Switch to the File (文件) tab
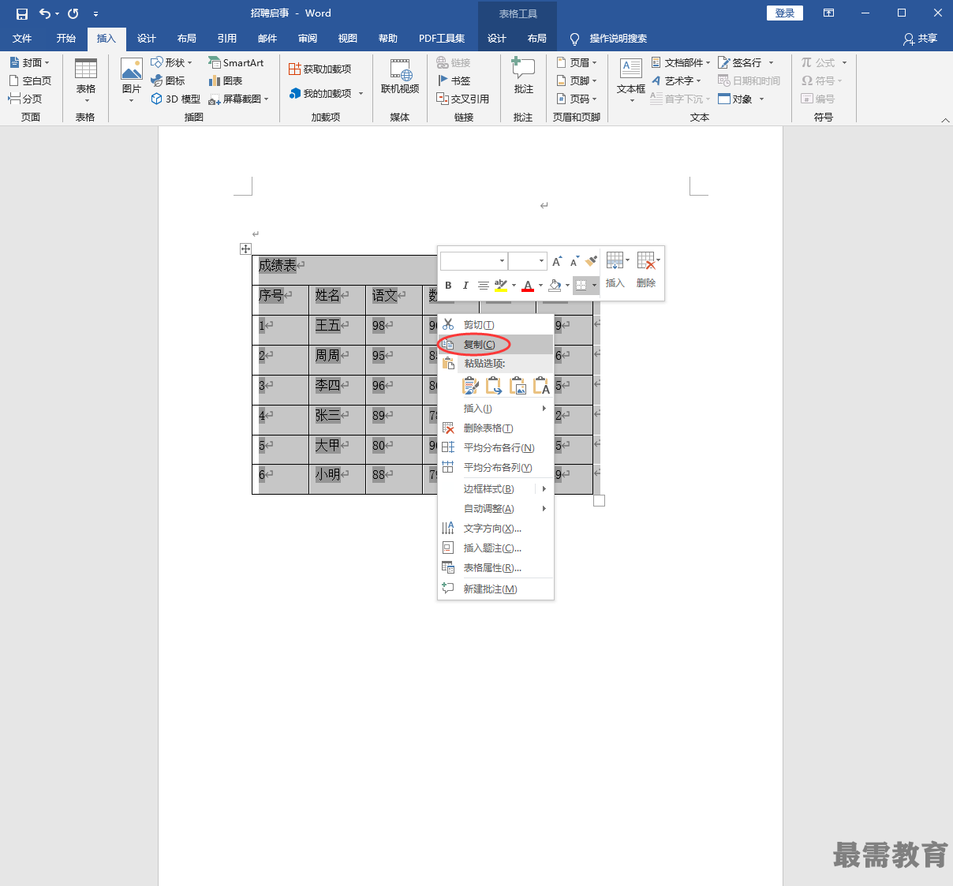 click(x=22, y=38)
